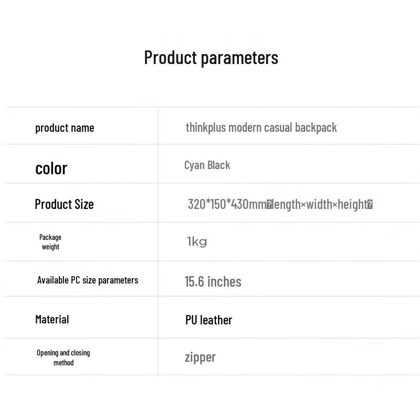This screenshot has width=420, height=420.
Task: Click the word "backpack" in the product name
Action: (x=316, y=128)
